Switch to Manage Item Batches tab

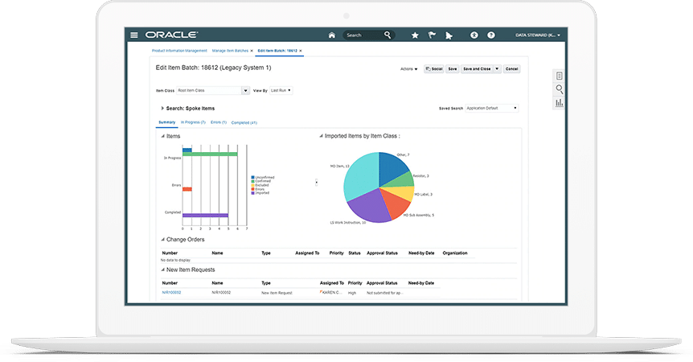click(x=230, y=51)
